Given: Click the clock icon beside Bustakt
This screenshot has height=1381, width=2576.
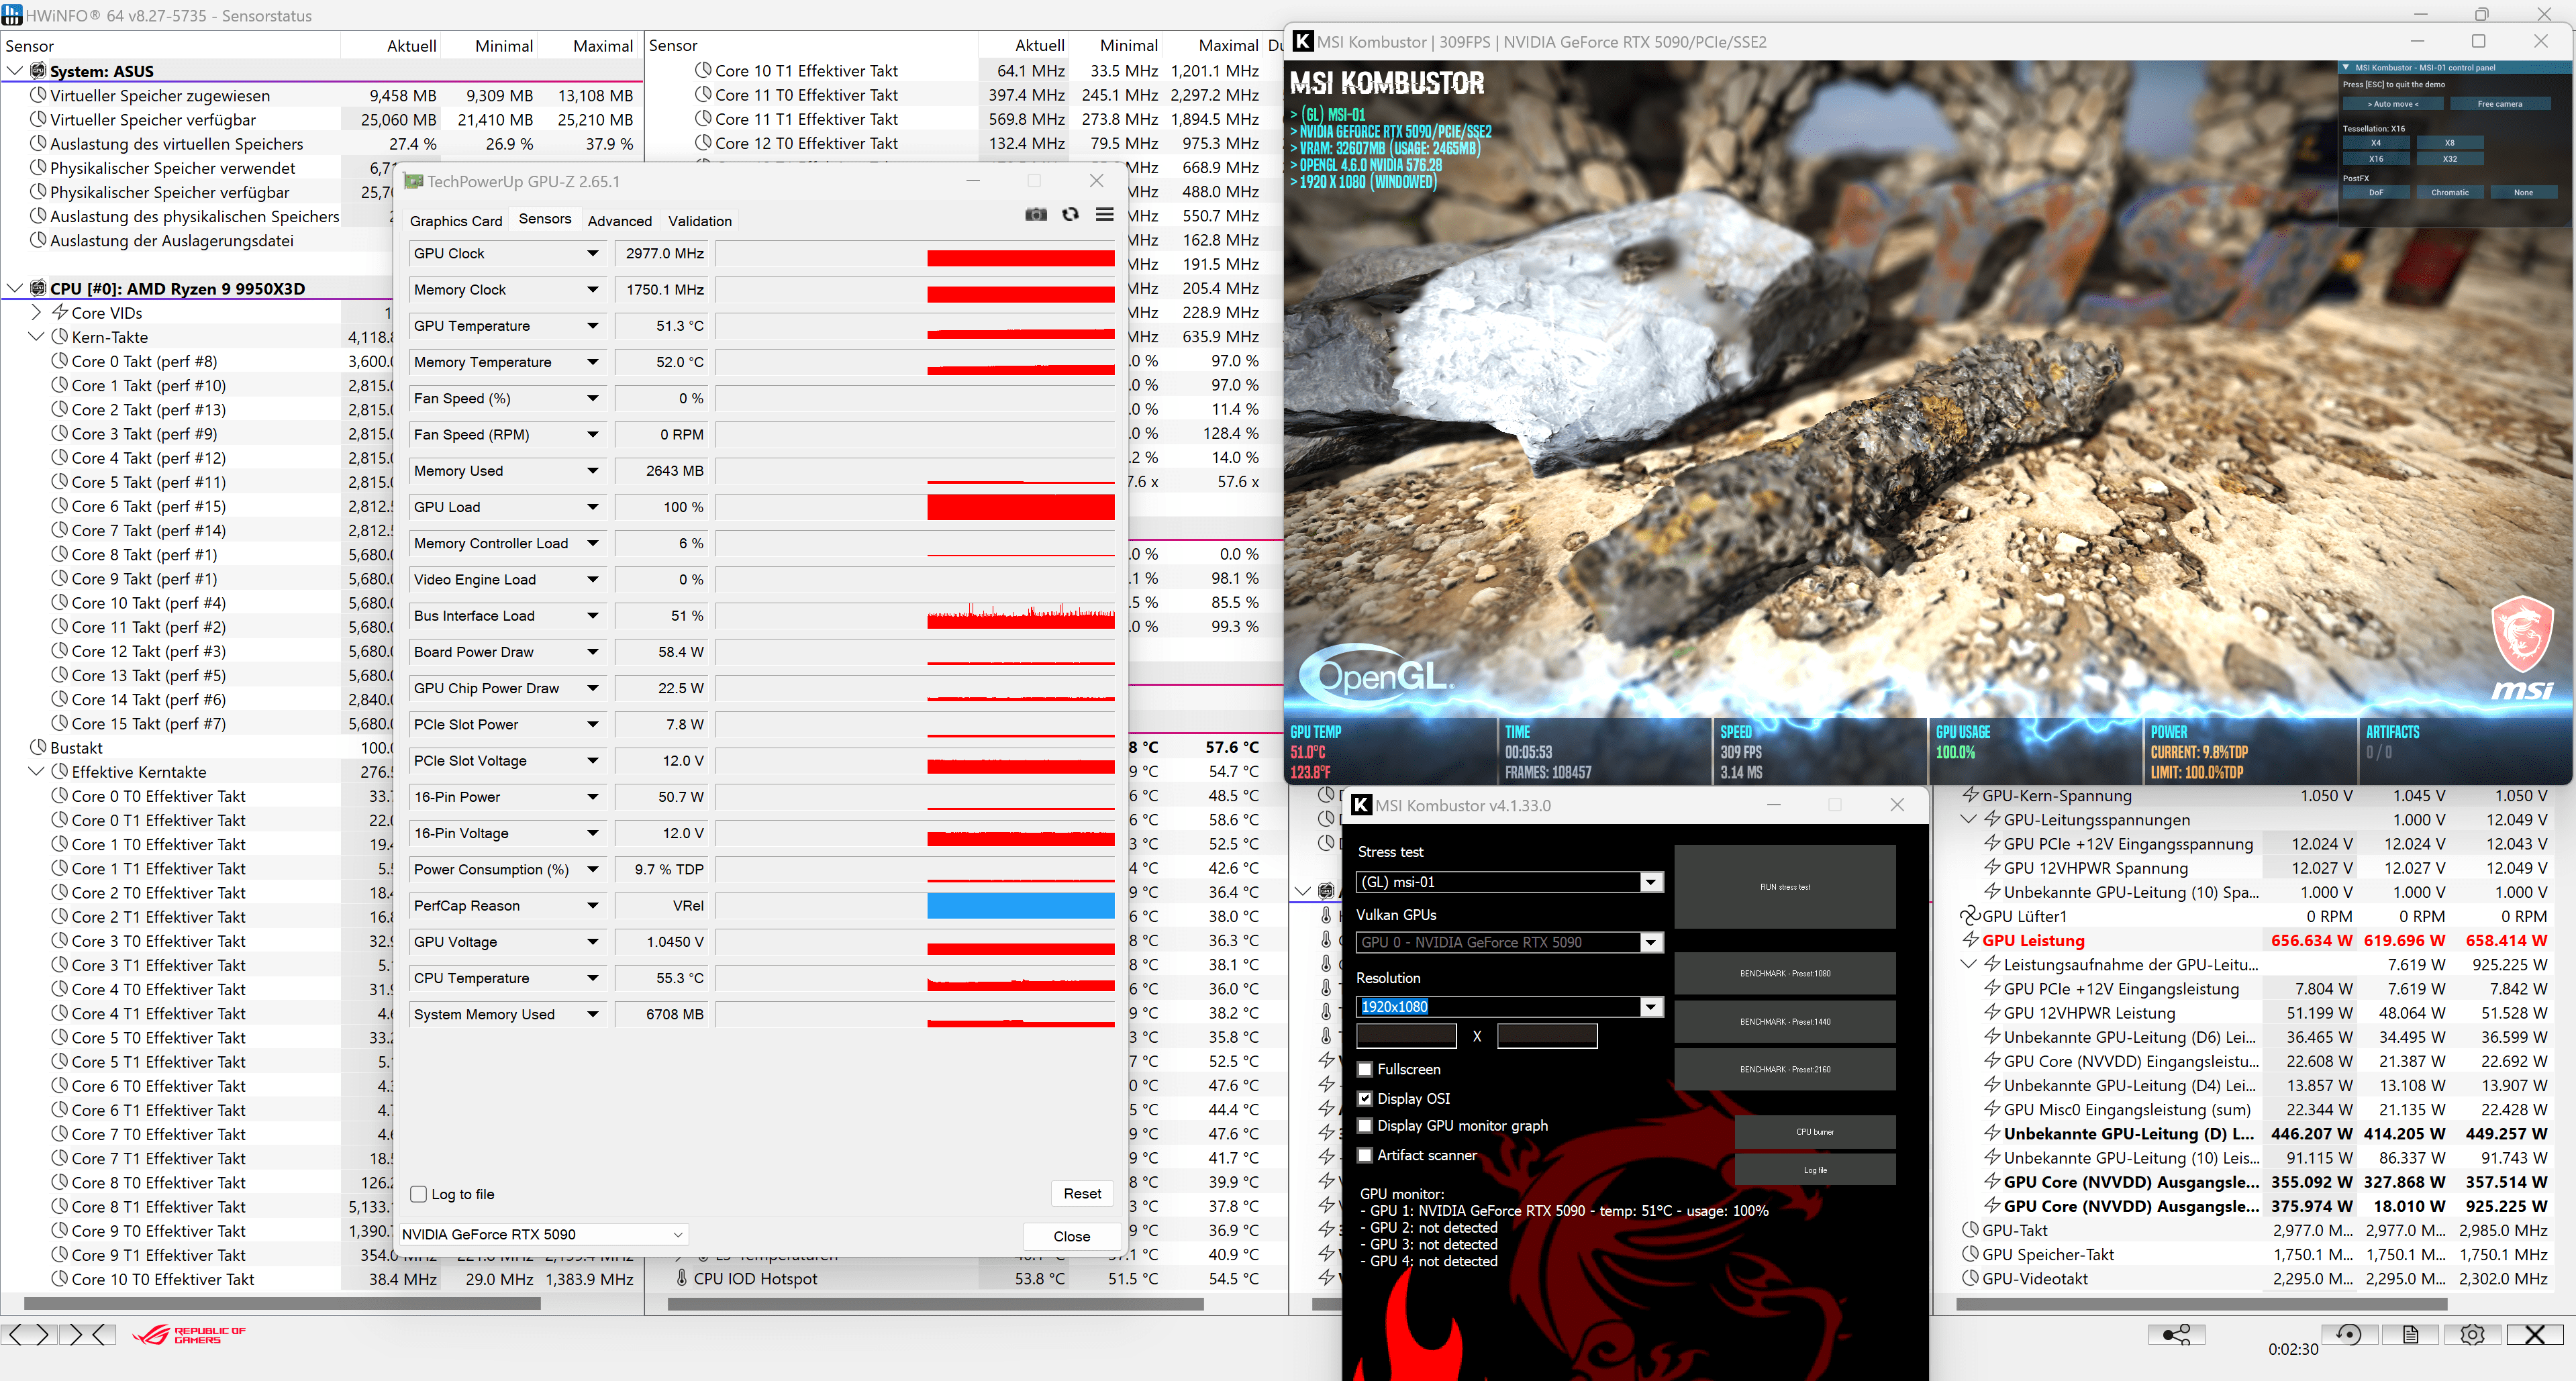Looking at the screenshot, I should click(38, 747).
